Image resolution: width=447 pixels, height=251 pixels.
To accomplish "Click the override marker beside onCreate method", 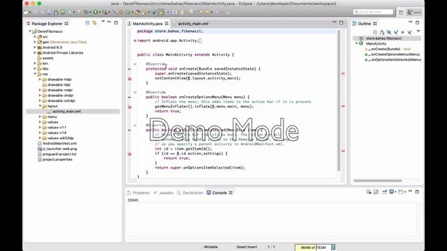I will [x=129, y=69].
